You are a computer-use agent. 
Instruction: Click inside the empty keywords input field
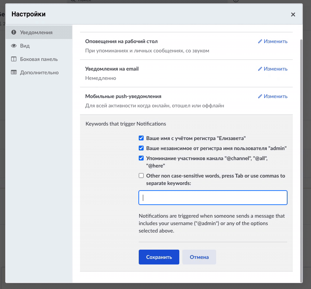pos(213,198)
